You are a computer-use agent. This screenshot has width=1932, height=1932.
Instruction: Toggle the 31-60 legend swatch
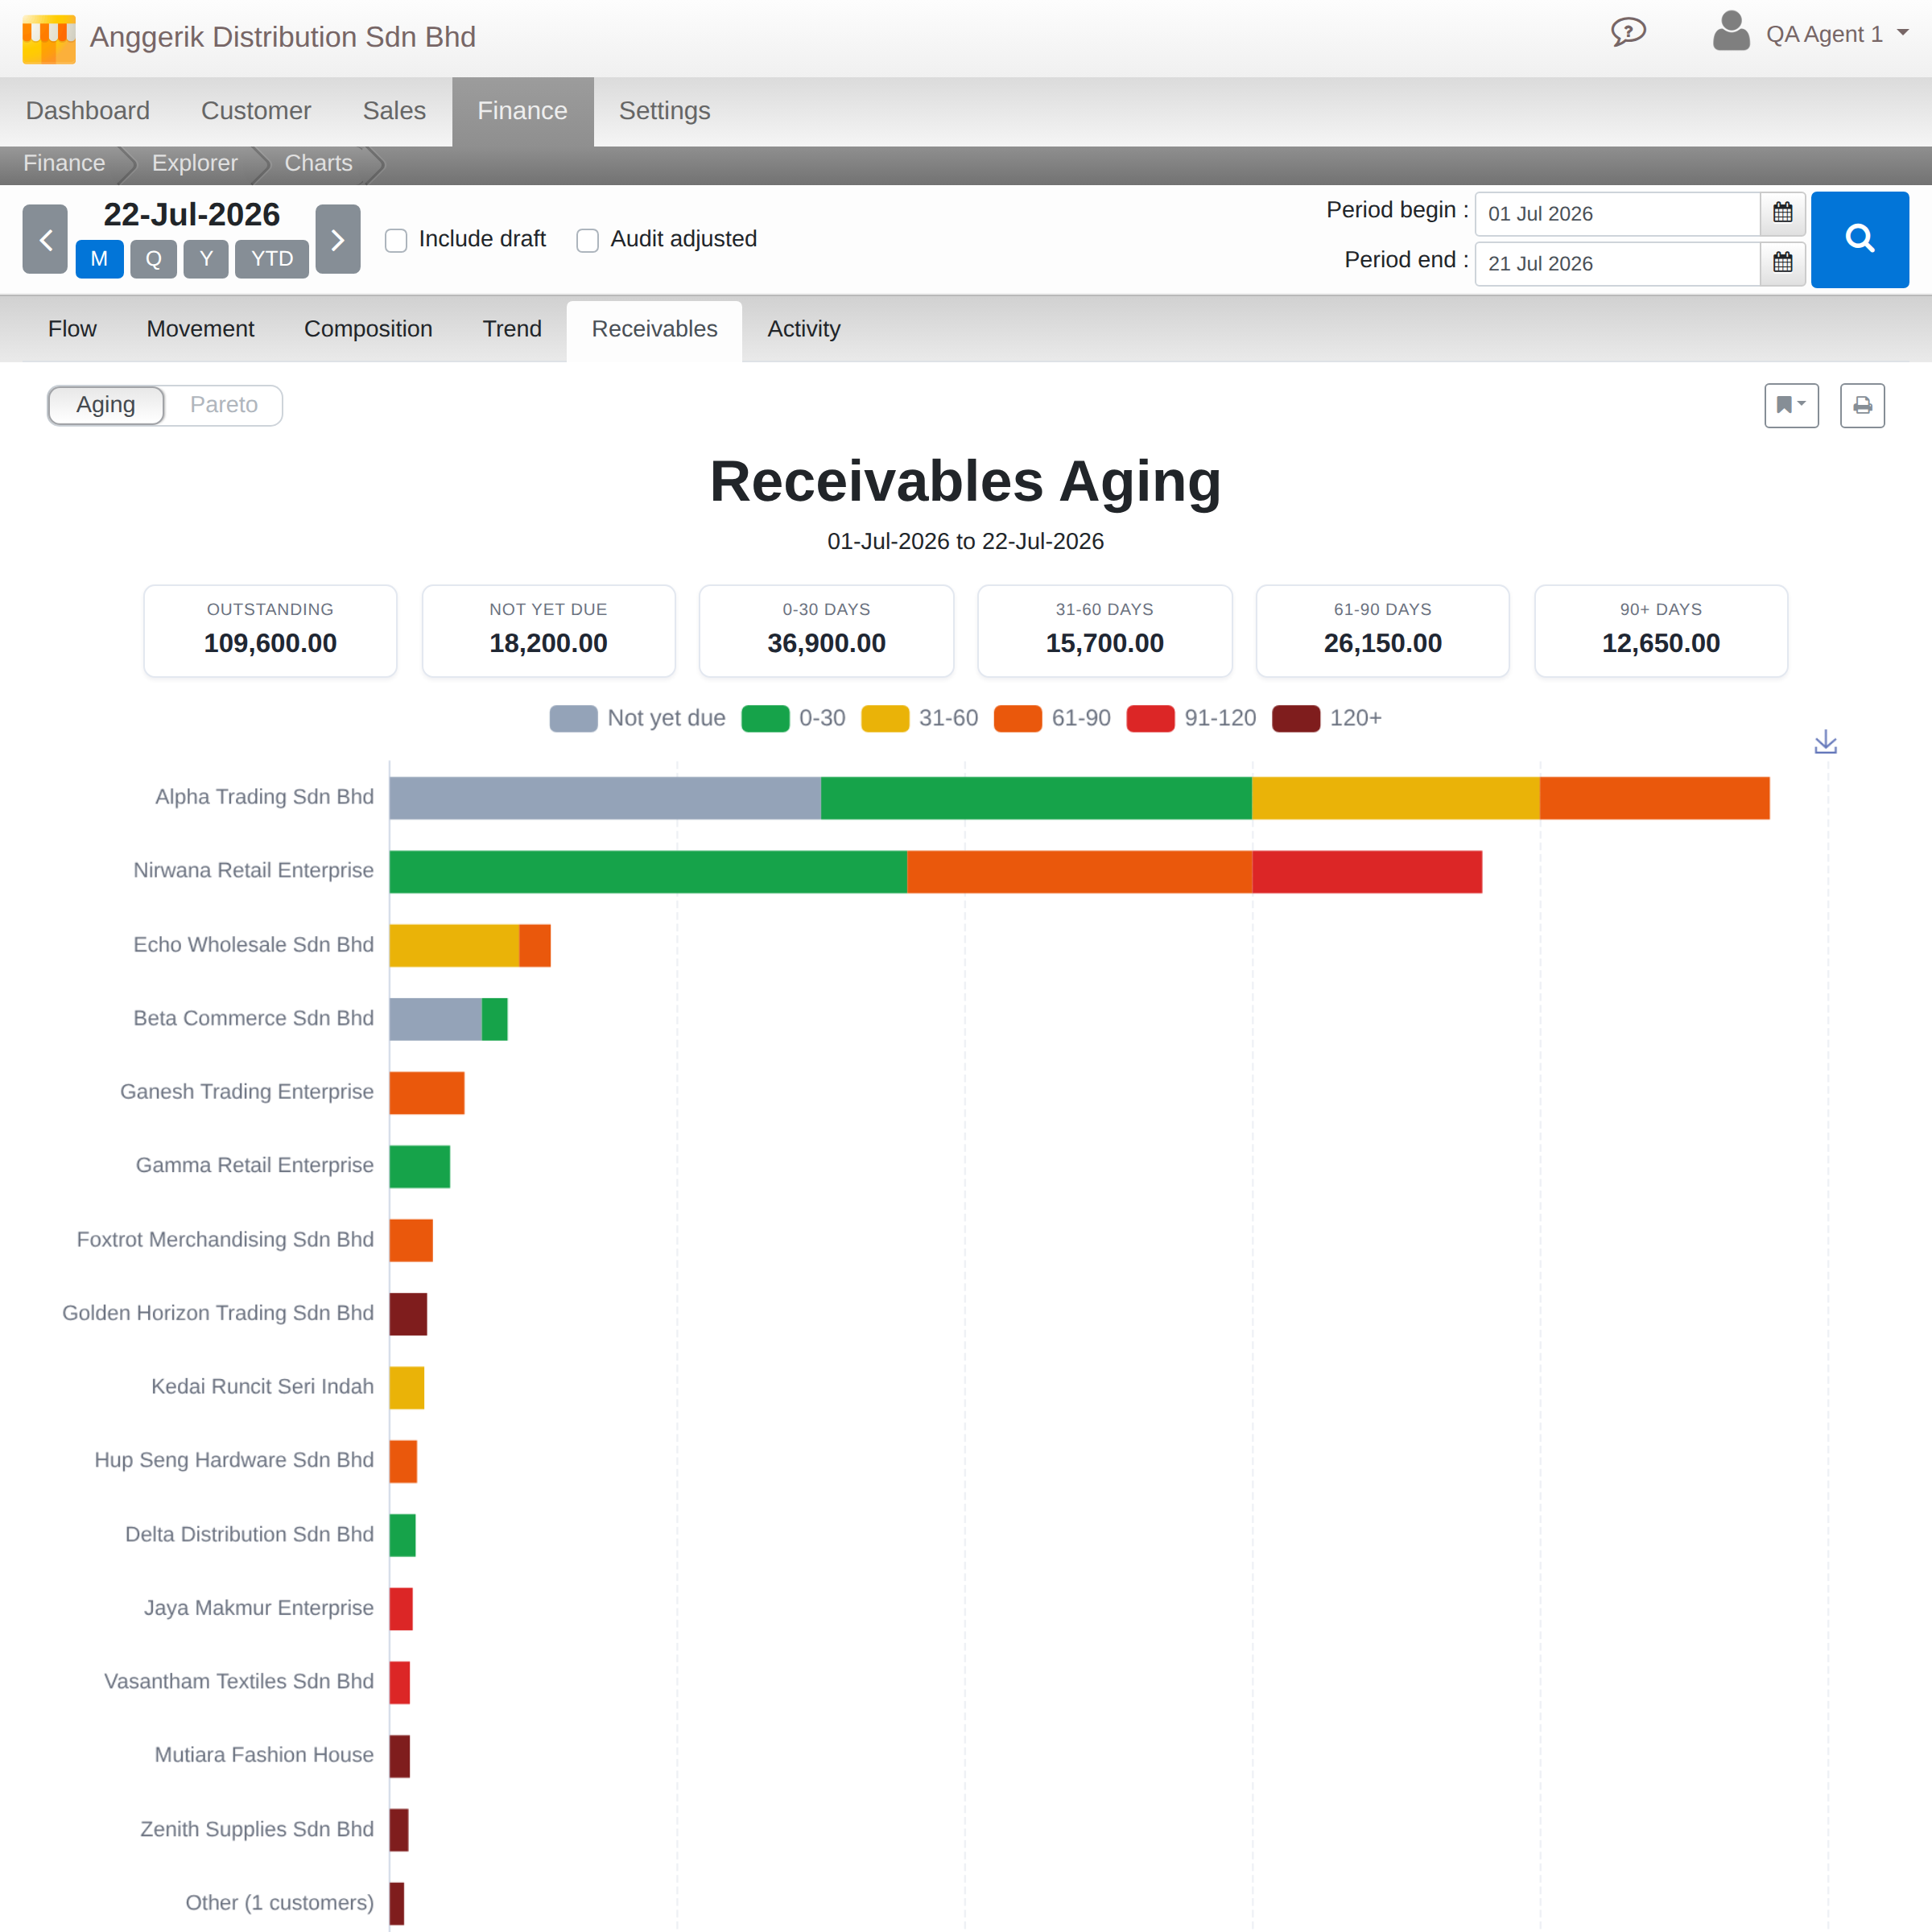(885, 719)
